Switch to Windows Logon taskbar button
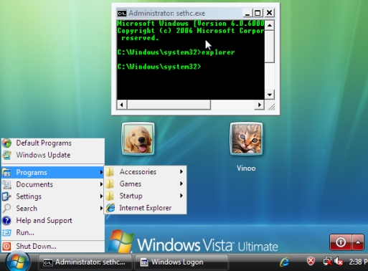The image size is (368, 271). 181,262
